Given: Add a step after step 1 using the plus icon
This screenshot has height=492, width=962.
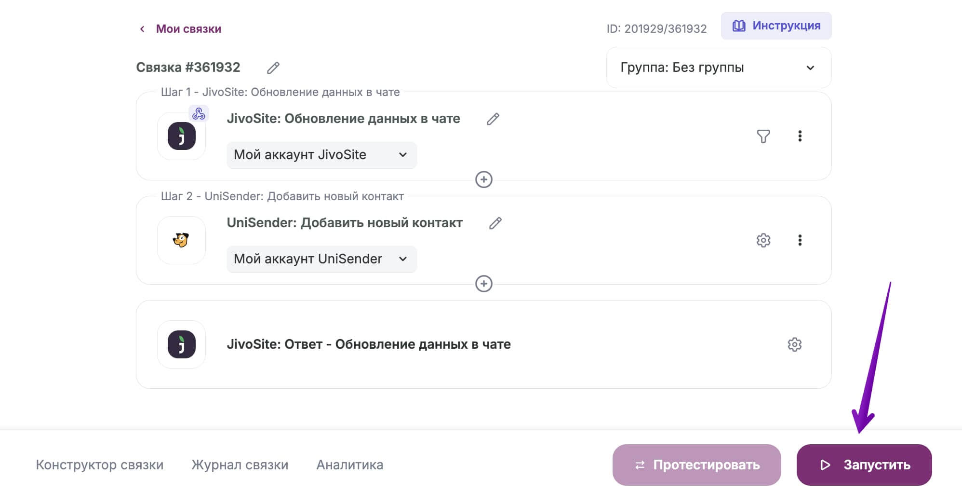Looking at the screenshot, I should (x=484, y=179).
